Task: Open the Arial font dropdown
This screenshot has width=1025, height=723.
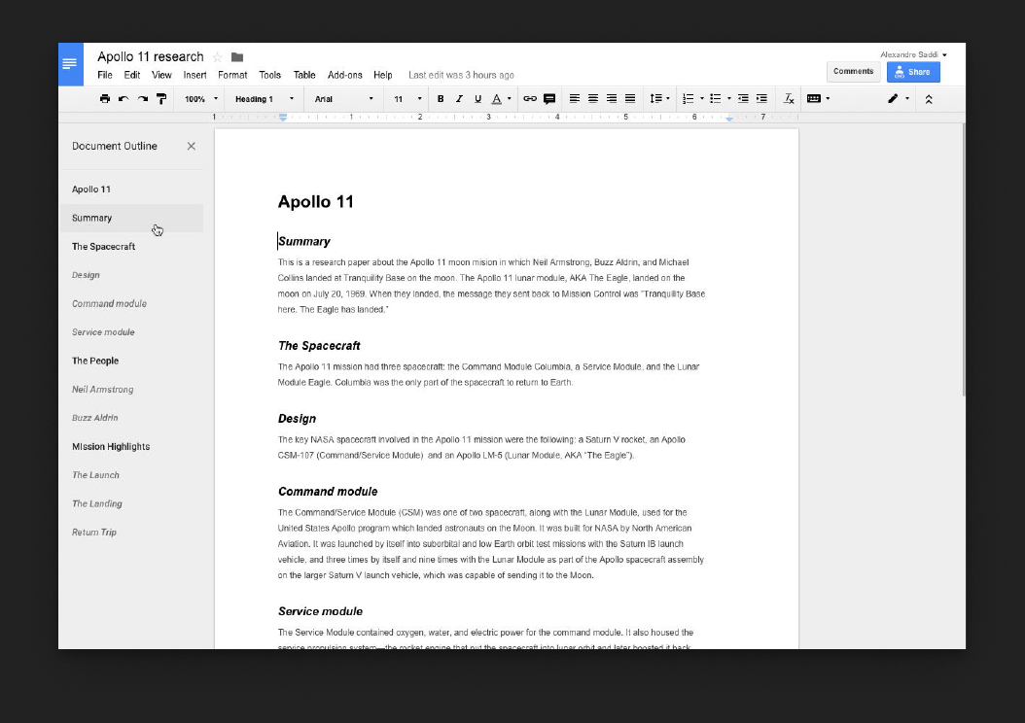Action: (x=344, y=99)
